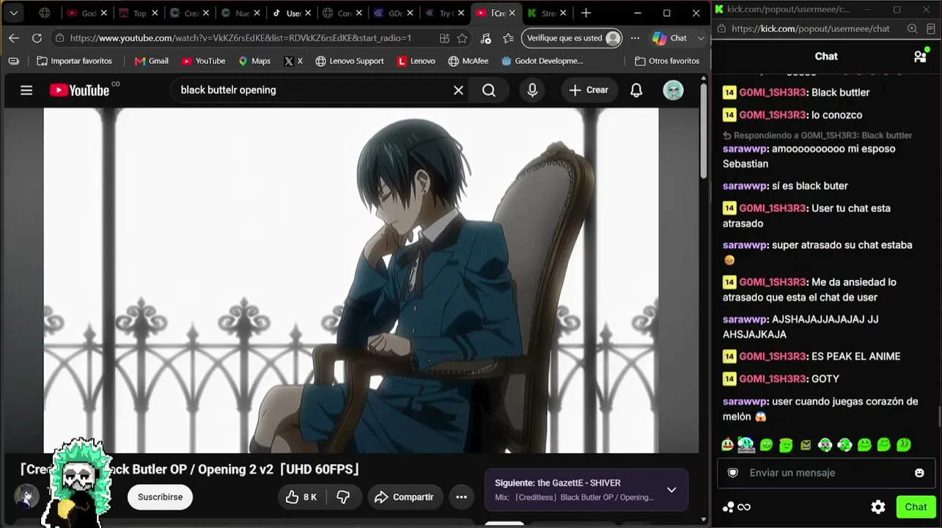Viewport: 942px width, 528px height.
Task: Click 'Verifique que es usted' profile button
Action: [x=573, y=38]
